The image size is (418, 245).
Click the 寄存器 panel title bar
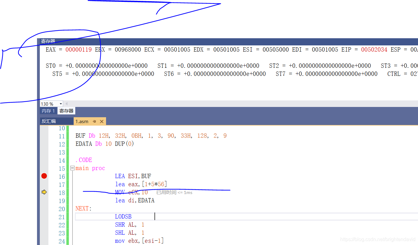(x=229, y=41)
